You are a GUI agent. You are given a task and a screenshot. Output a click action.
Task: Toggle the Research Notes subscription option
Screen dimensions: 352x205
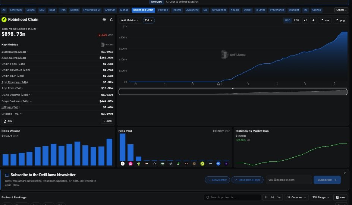247,180
